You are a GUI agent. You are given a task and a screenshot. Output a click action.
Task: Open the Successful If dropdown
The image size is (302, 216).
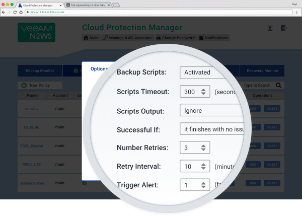[x=212, y=129]
